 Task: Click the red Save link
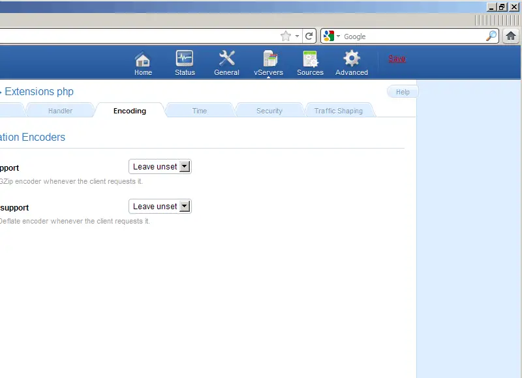(x=397, y=59)
